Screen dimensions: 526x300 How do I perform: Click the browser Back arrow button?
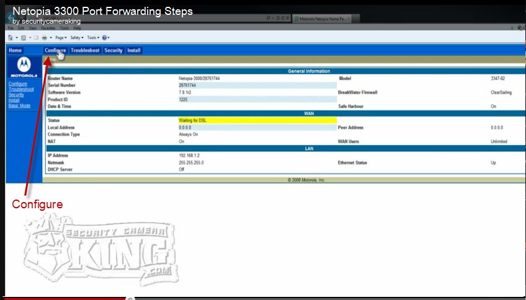point(11,18)
